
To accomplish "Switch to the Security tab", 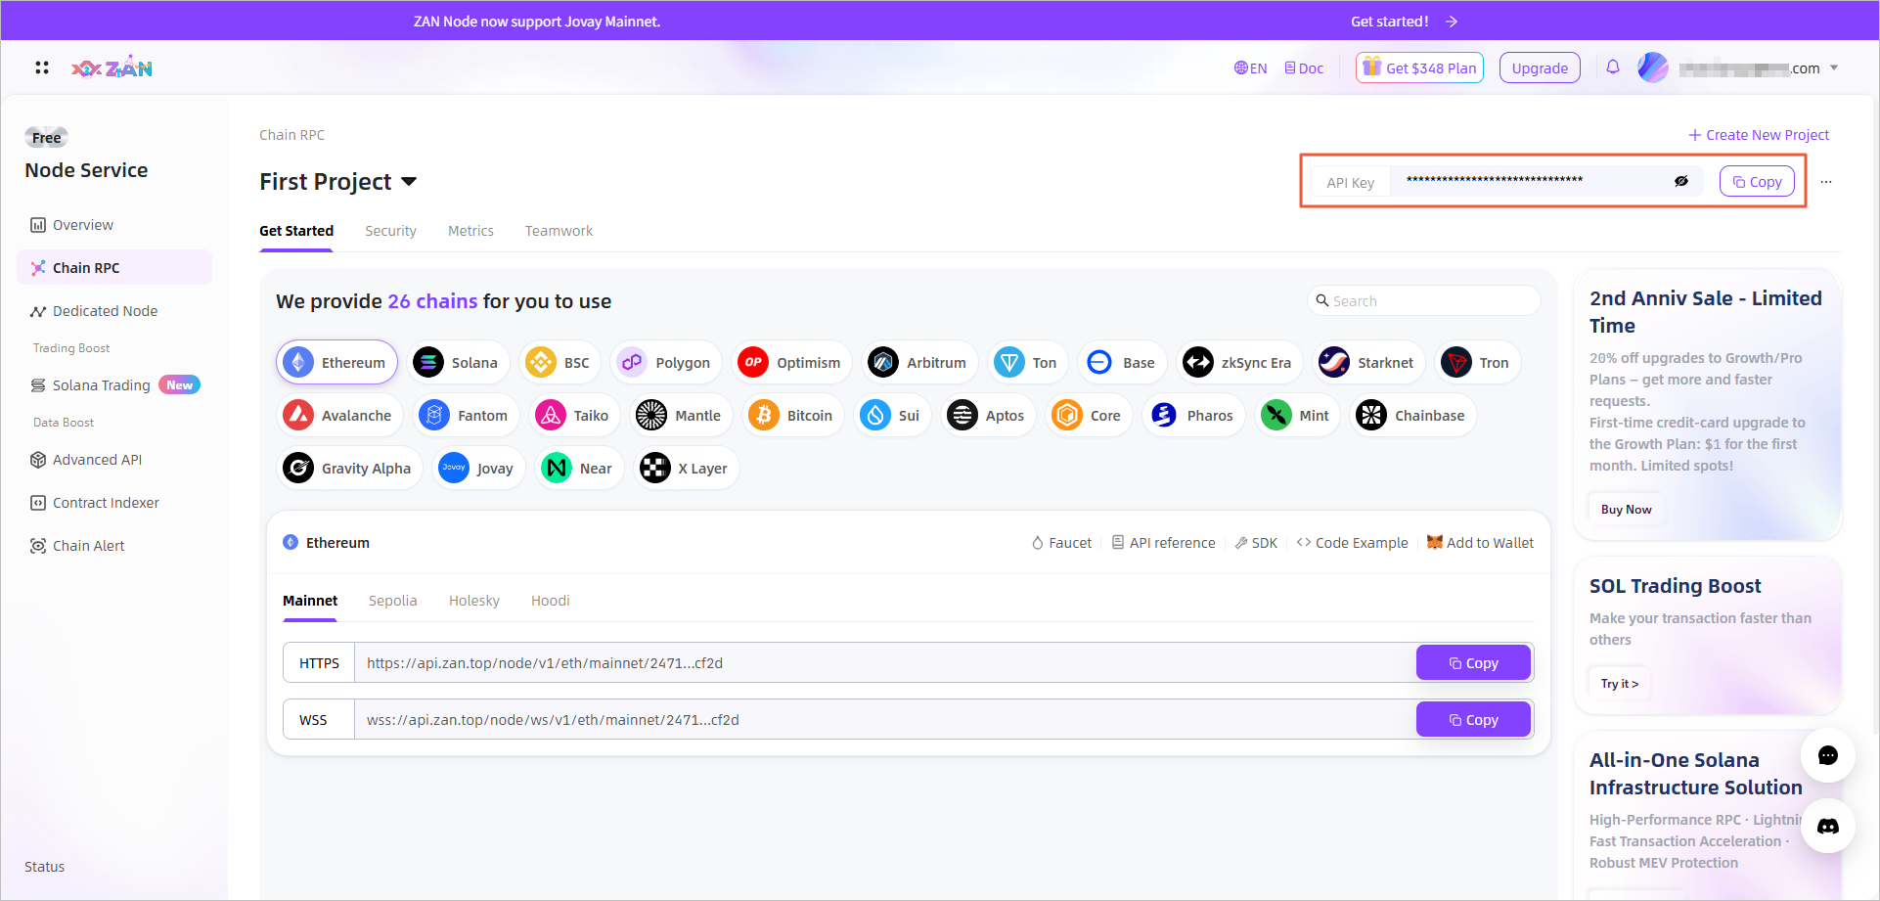I will [390, 231].
